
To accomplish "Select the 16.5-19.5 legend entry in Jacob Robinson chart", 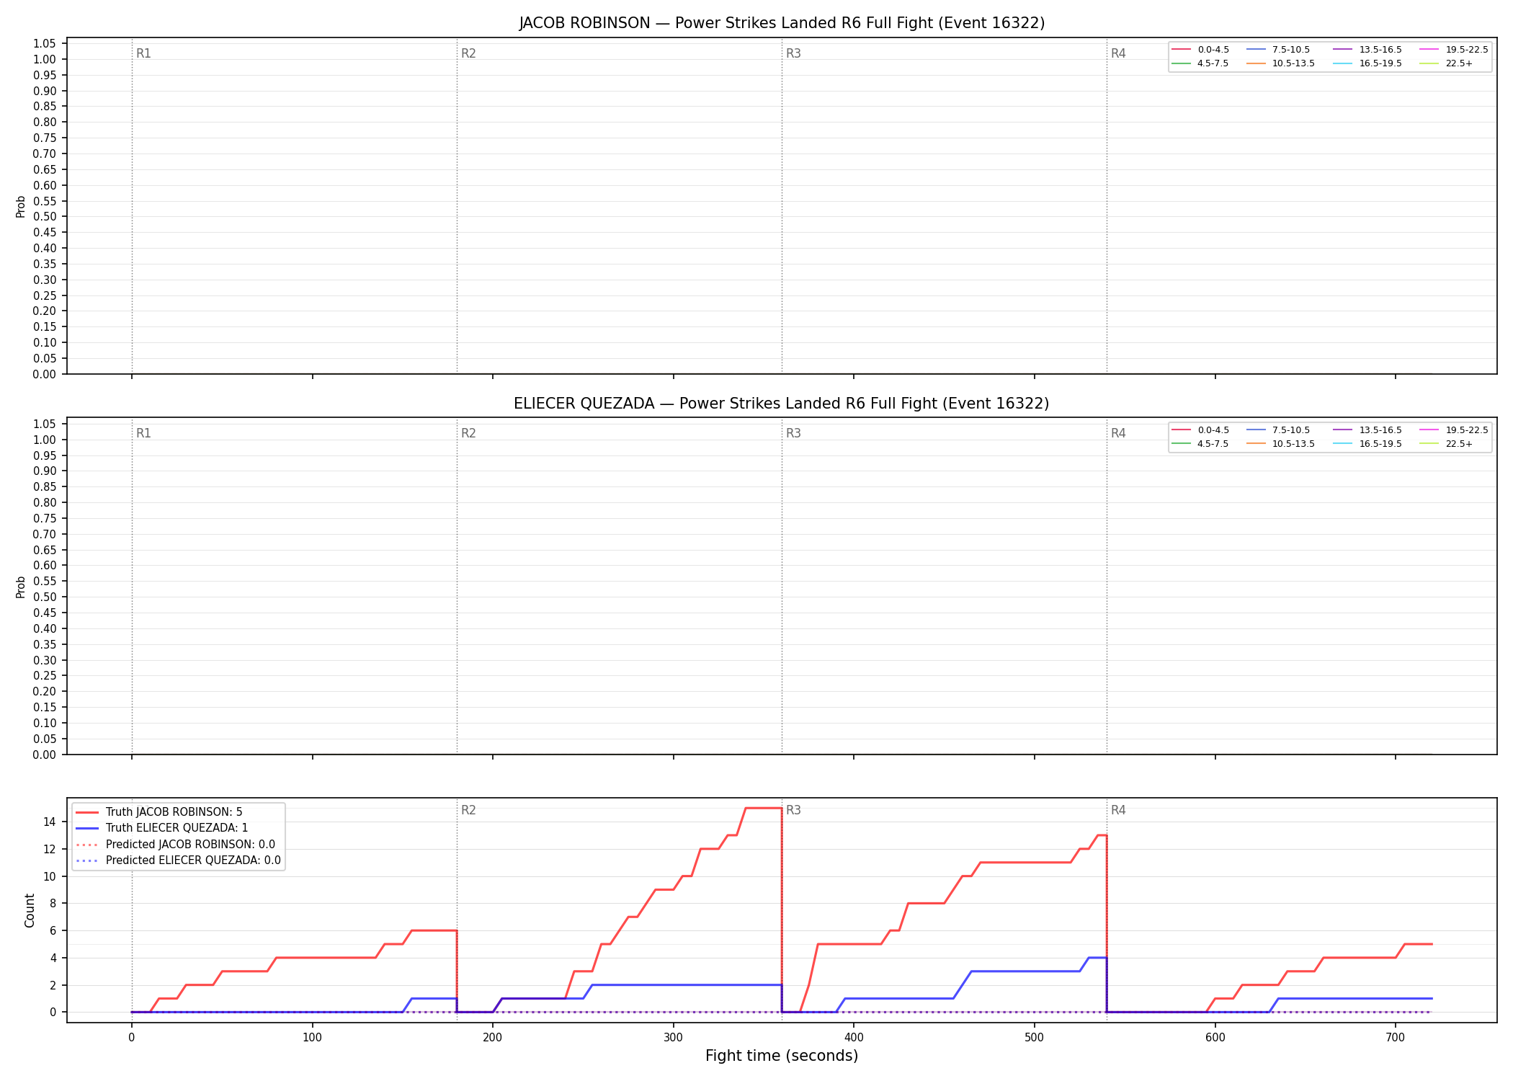I will (x=1367, y=63).
